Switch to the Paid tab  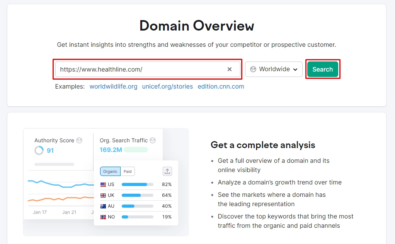click(128, 171)
